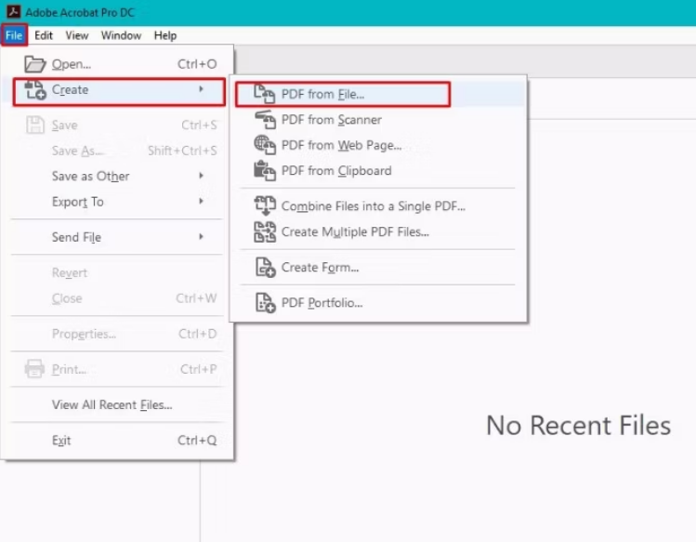Select Create in the File menu
Screen dimensions: 696x542
click(x=119, y=92)
